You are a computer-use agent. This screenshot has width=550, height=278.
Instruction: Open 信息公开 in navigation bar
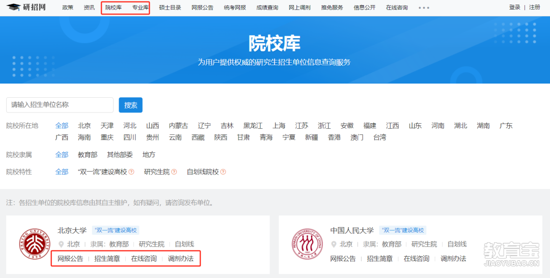(365, 7)
